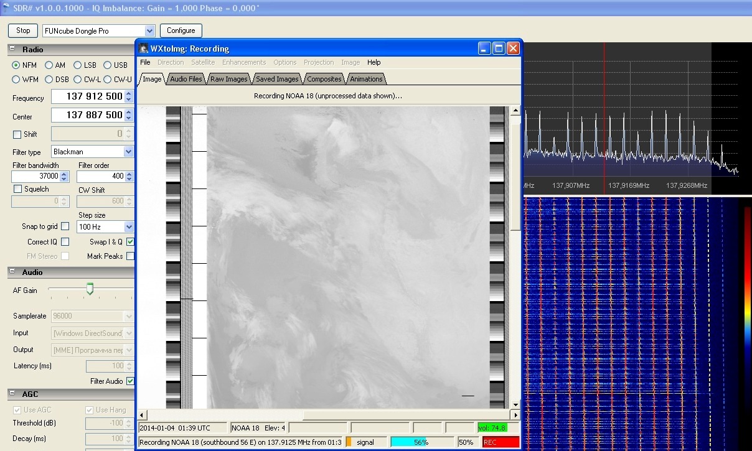Click the Filter order stepper

129,177
